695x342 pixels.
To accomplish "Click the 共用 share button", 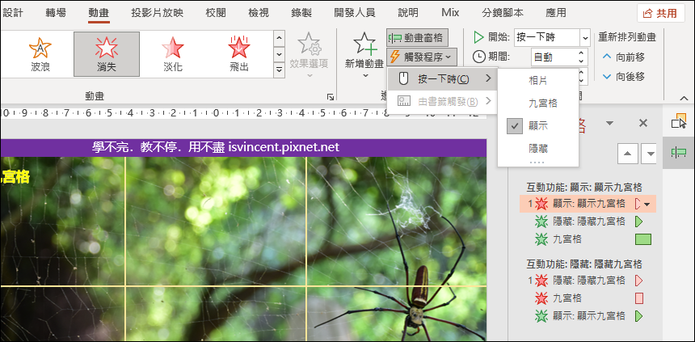I will tap(660, 13).
